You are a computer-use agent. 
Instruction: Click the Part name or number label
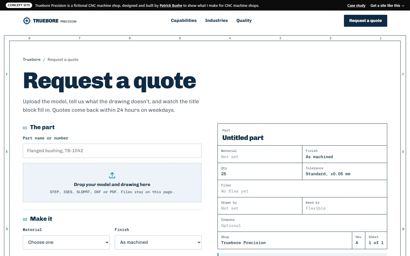click(46, 138)
